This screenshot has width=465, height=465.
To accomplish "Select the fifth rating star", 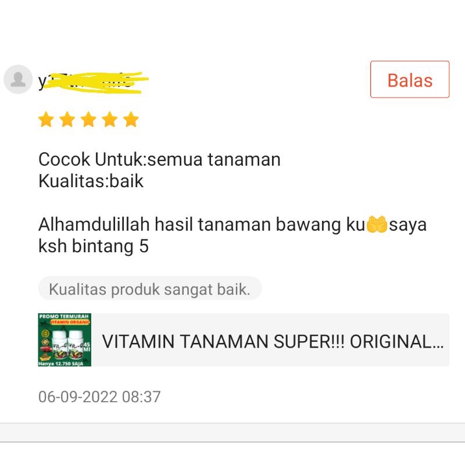I will [131, 119].
